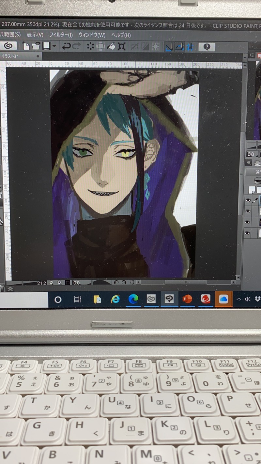Open Task View on the taskbar
The image size is (261, 464).
click(x=77, y=300)
